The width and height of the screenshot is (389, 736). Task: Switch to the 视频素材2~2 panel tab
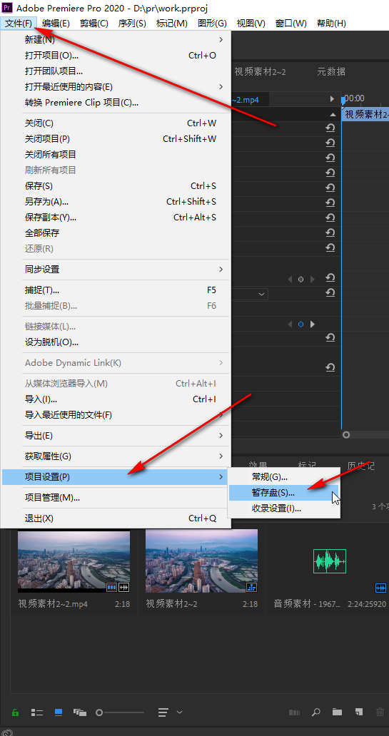260,72
